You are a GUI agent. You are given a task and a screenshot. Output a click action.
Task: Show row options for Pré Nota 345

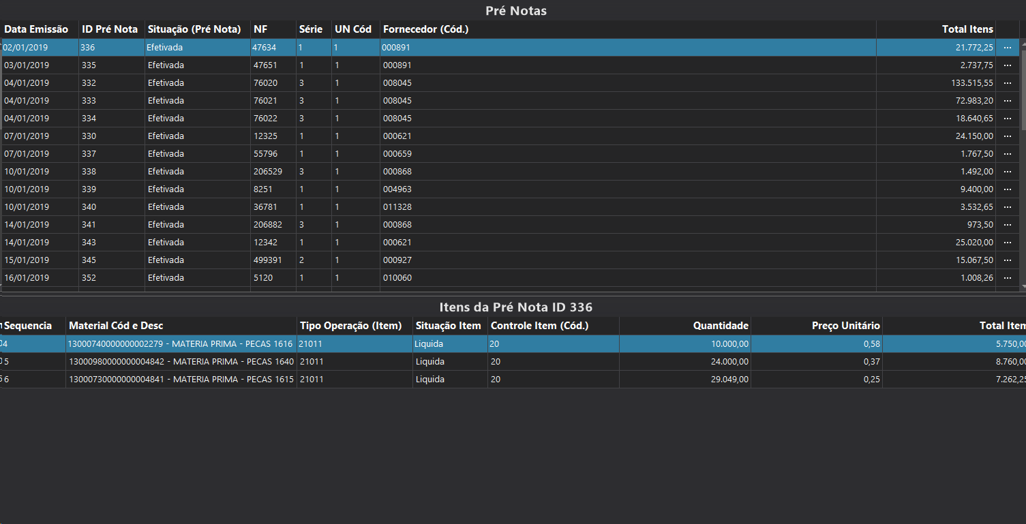[1008, 260]
